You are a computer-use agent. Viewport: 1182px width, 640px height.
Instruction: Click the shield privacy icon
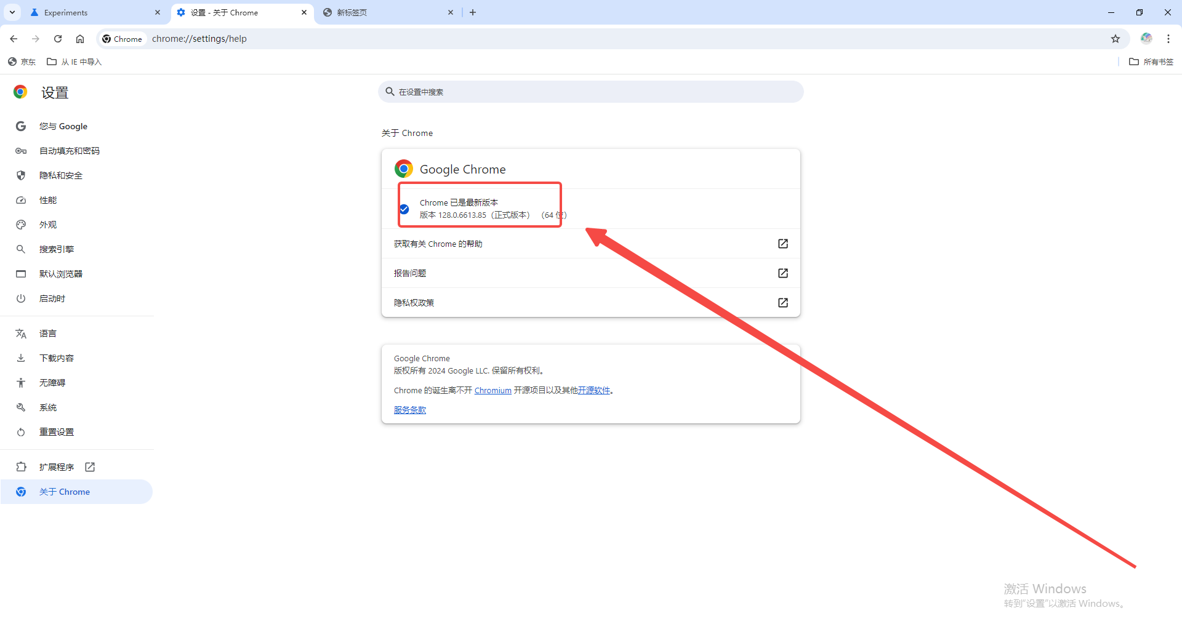coord(21,175)
